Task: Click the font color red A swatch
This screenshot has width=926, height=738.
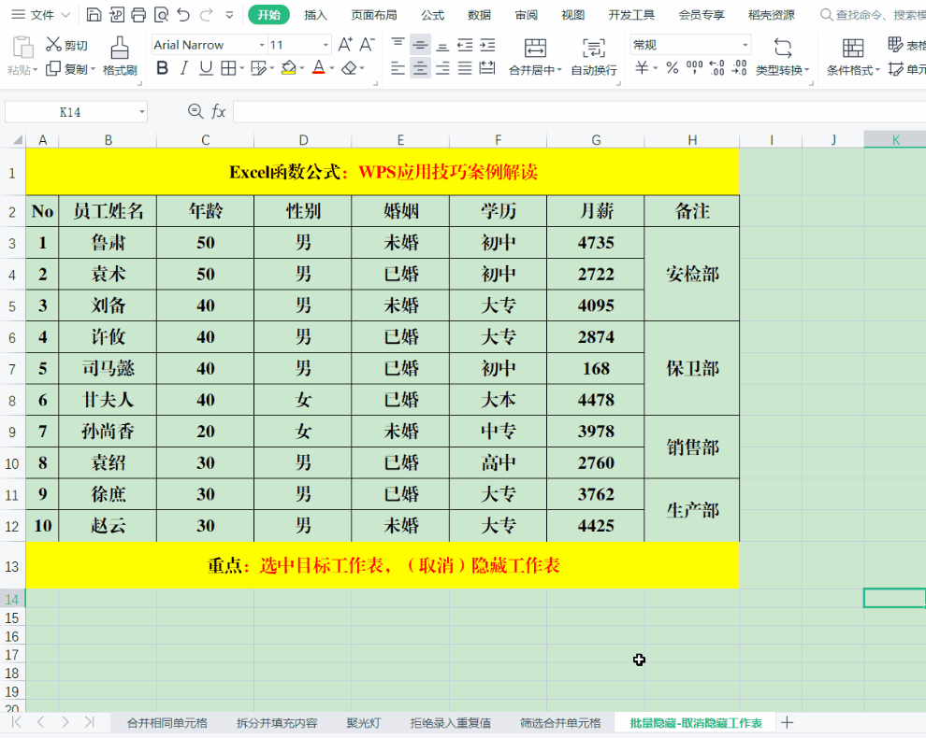Action: coord(318,68)
